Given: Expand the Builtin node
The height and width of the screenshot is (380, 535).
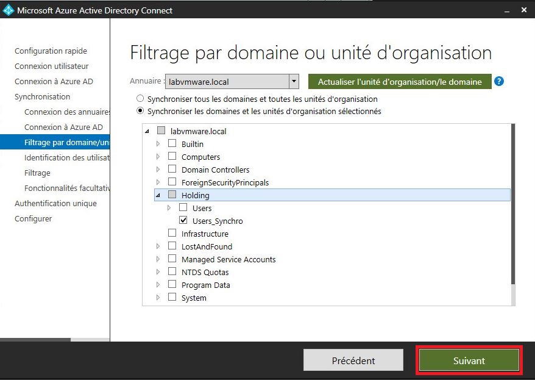Looking at the screenshot, I should point(158,144).
